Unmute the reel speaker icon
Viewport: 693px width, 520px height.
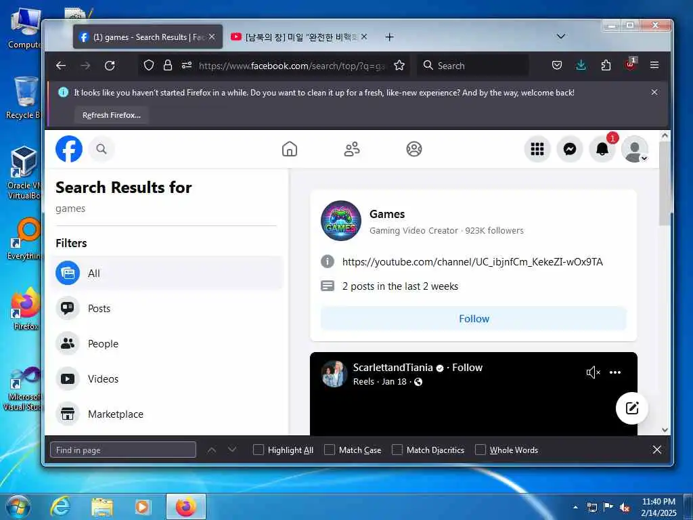pos(593,372)
